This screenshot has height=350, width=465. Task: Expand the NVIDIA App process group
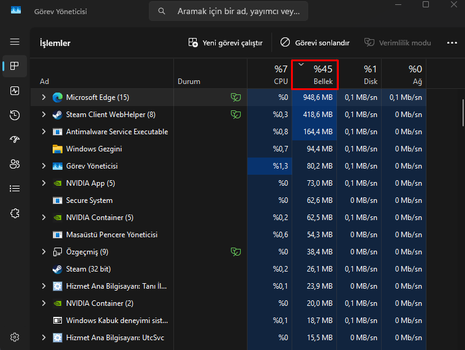click(43, 183)
